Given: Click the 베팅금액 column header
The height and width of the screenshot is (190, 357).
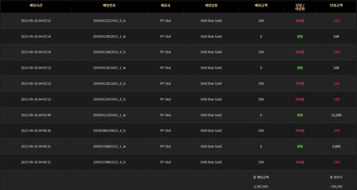Looking at the screenshot, I should click(261, 6).
